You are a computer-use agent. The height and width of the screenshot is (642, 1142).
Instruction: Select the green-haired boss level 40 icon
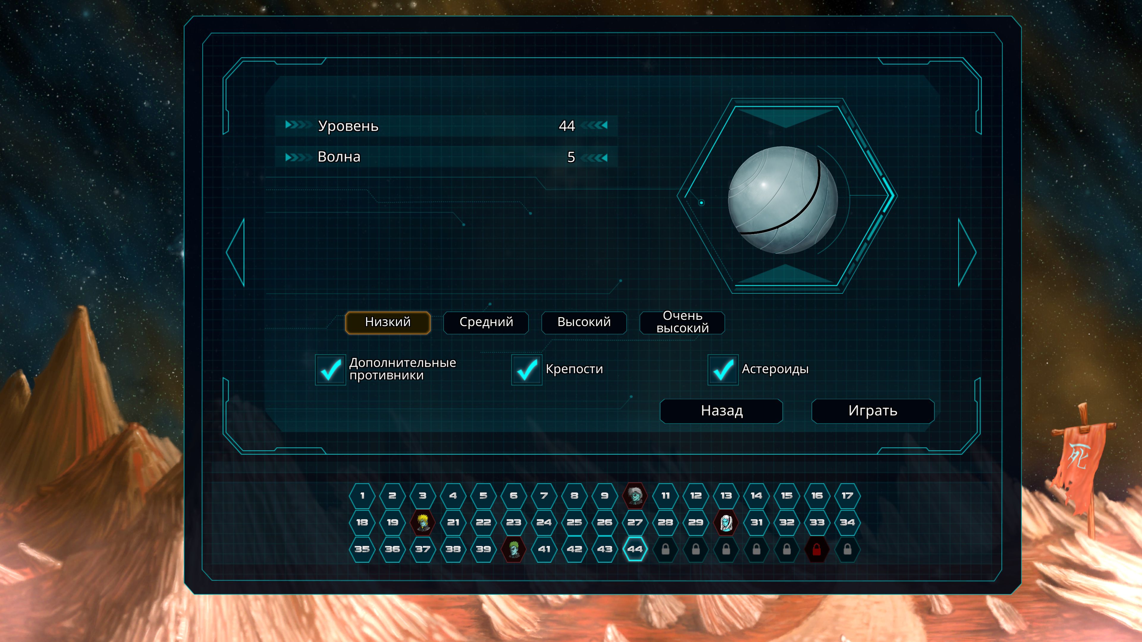tap(513, 549)
